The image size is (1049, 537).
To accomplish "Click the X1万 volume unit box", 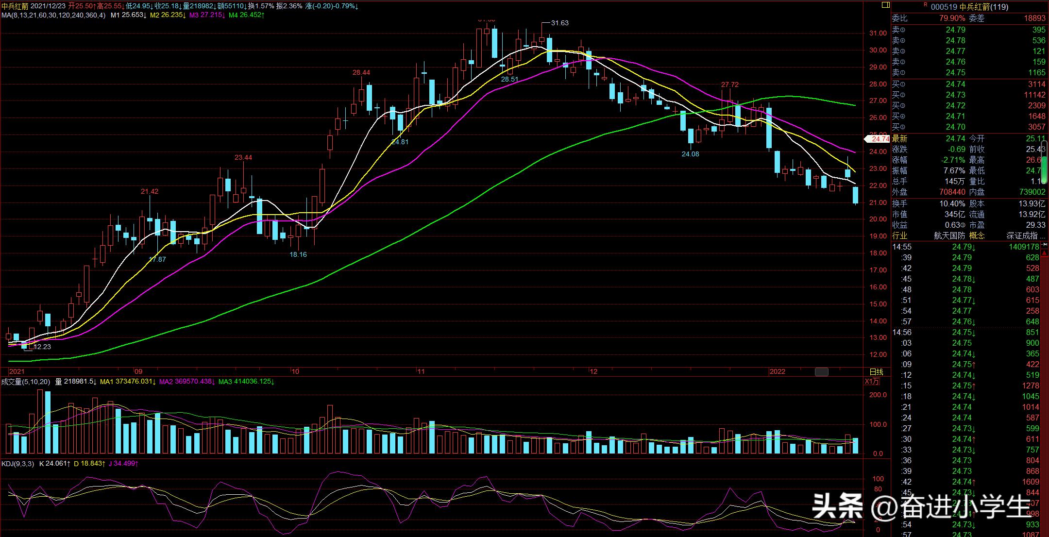I will (x=872, y=381).
